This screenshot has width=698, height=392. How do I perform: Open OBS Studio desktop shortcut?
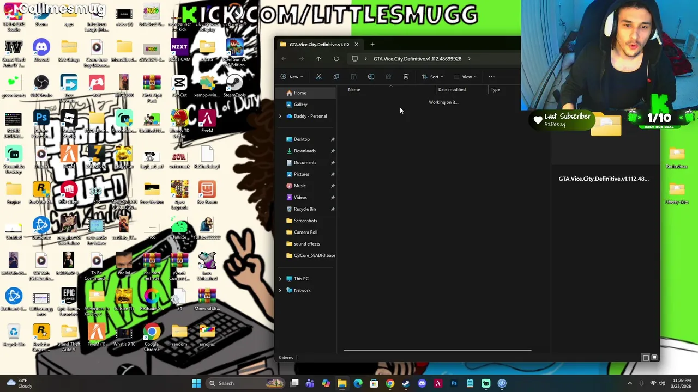pyautogui.click(x=41, y=86)
